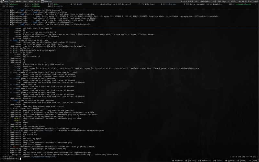Image resolution: width=259 pixels, height=162 pixels.
Task: Click the 'Sat Sep 11, 17:21' clock
Action: [x=227, y=1]
